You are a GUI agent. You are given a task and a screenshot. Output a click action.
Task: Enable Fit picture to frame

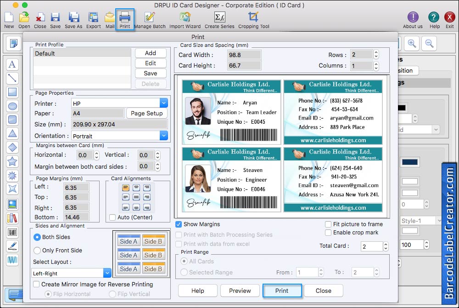328,224
